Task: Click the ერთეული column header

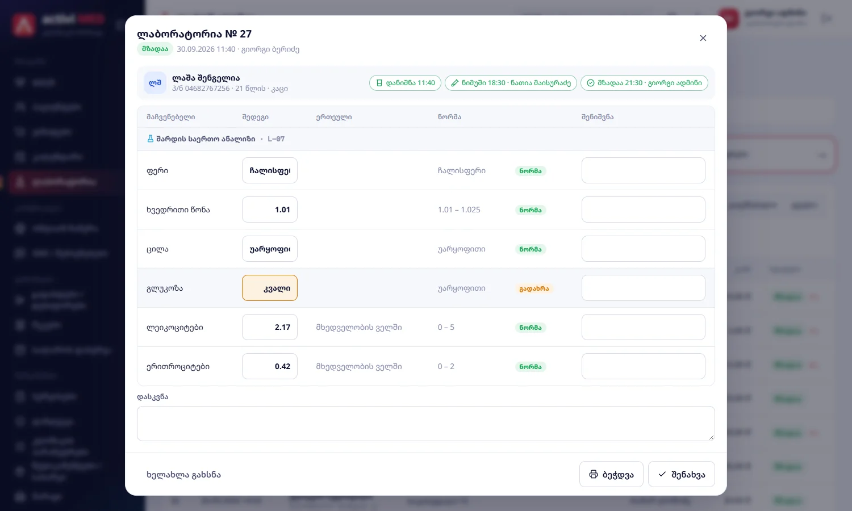Action: pyautogui.click(x=334, y=117)
